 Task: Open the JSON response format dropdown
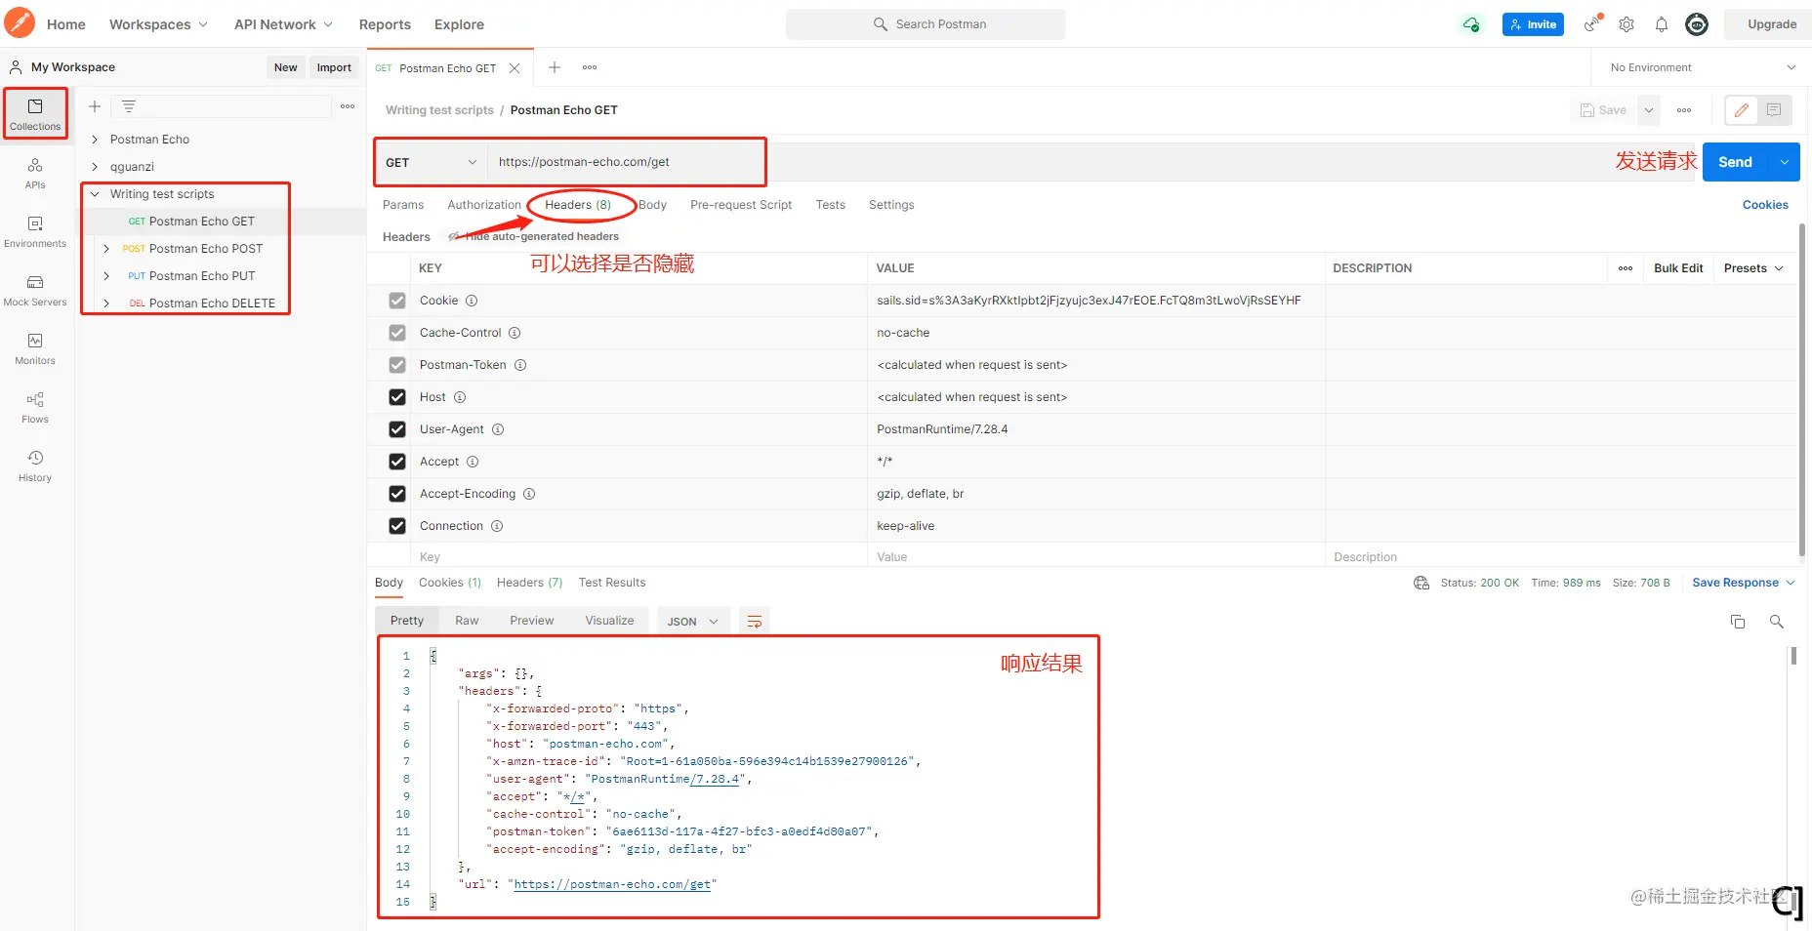693,622
